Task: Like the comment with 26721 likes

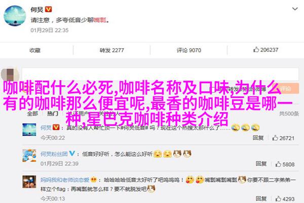Action: 275,138
